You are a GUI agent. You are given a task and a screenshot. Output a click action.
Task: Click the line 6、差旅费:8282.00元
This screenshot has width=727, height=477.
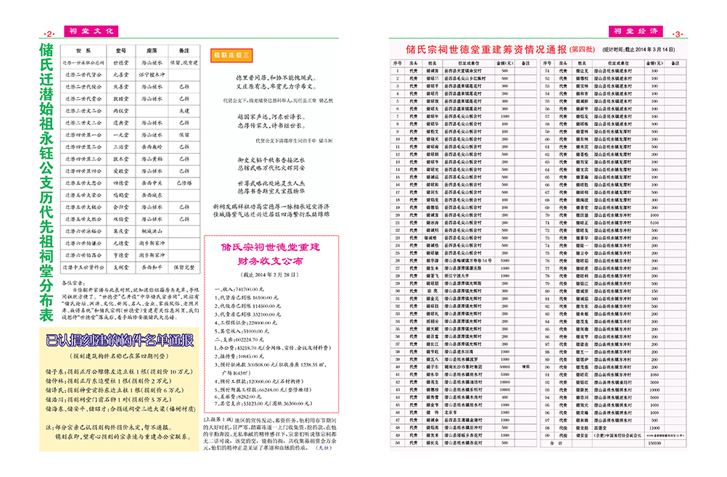coord(237,397)
